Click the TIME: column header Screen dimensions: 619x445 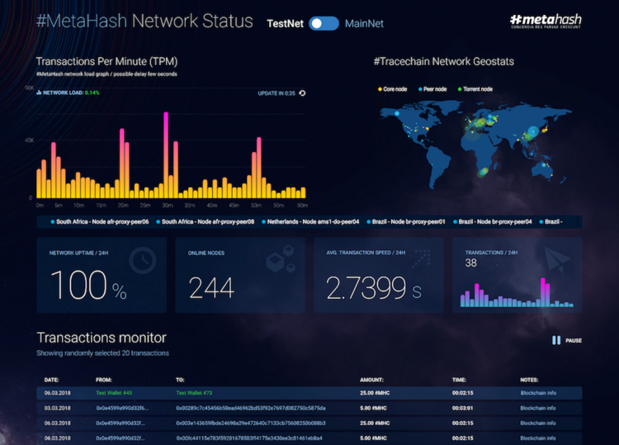(x=459, y=380)
